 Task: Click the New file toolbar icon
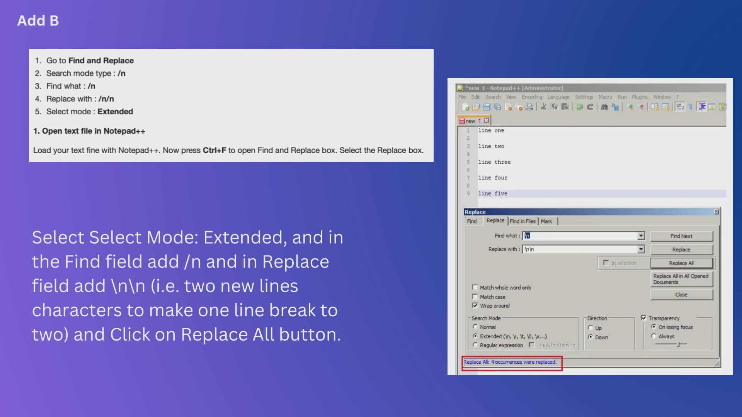465,107
